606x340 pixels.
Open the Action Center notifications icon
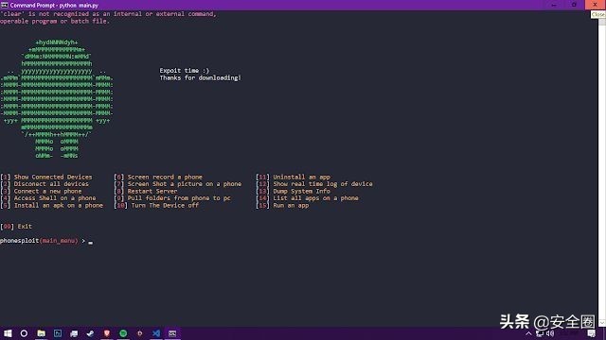coord(591,333)
